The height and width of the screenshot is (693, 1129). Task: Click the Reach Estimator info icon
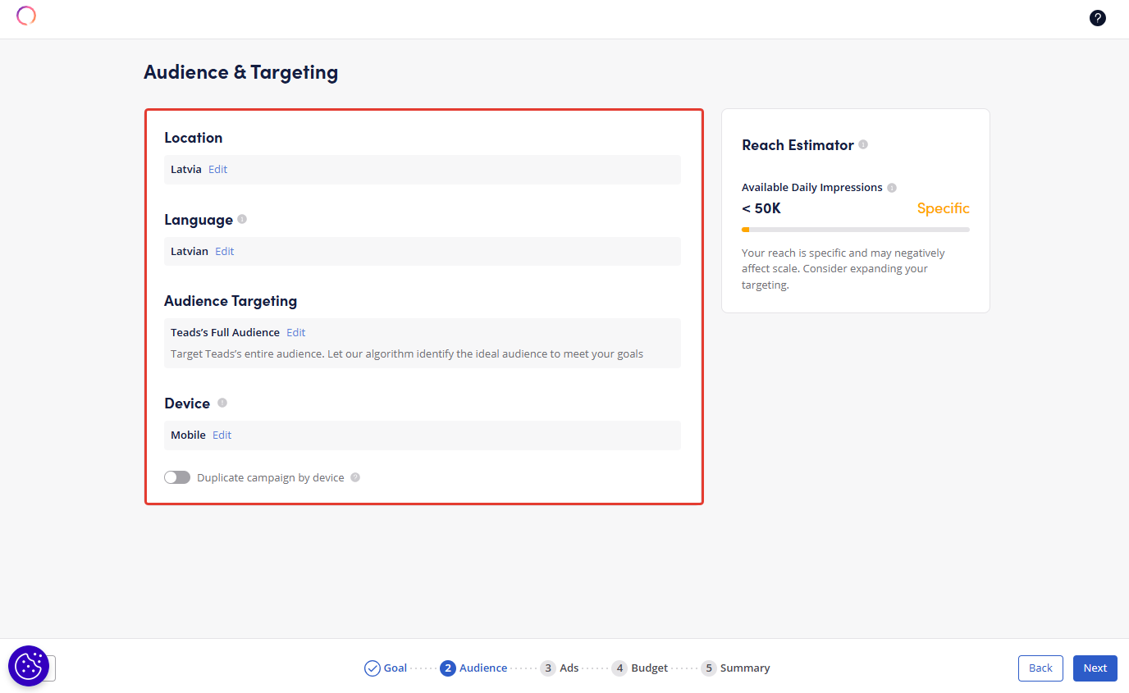coord(863,145)
